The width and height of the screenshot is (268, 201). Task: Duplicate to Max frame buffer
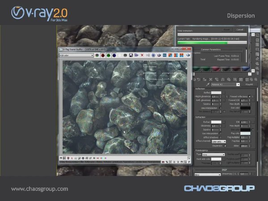(x=148, y=55)
